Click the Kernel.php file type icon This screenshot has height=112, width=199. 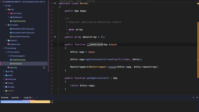(x=11, y=63)
